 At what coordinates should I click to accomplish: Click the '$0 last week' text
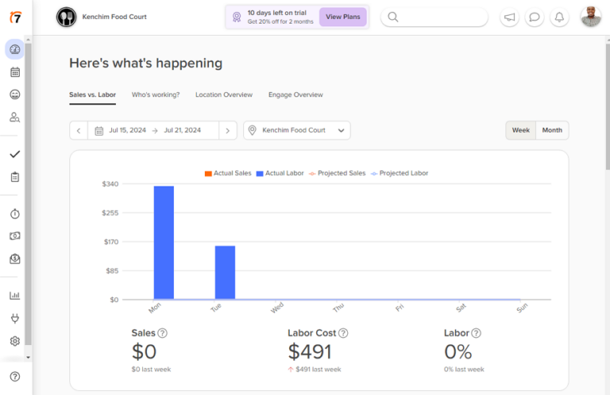151,370
